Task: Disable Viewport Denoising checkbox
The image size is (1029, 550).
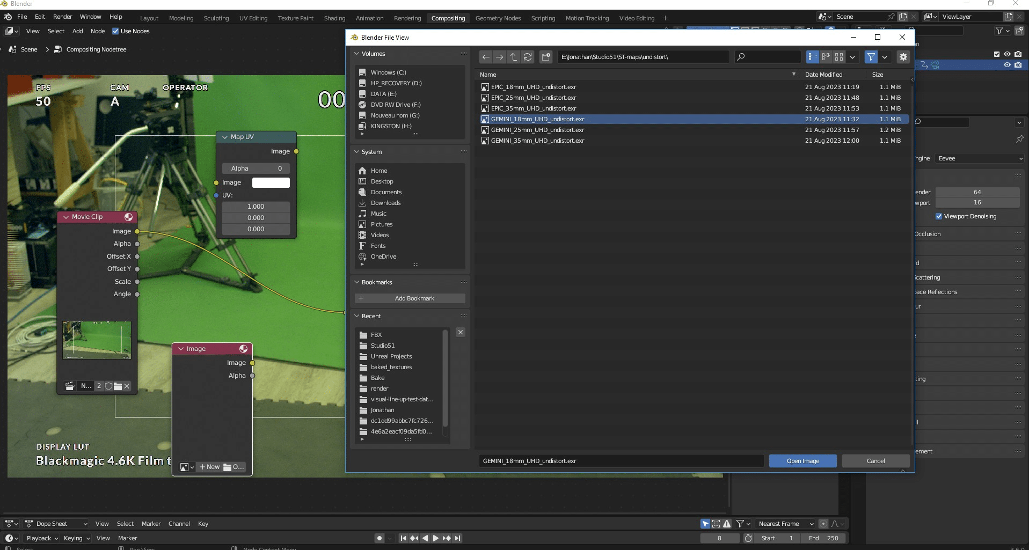Action: click(x=939, y=216)
